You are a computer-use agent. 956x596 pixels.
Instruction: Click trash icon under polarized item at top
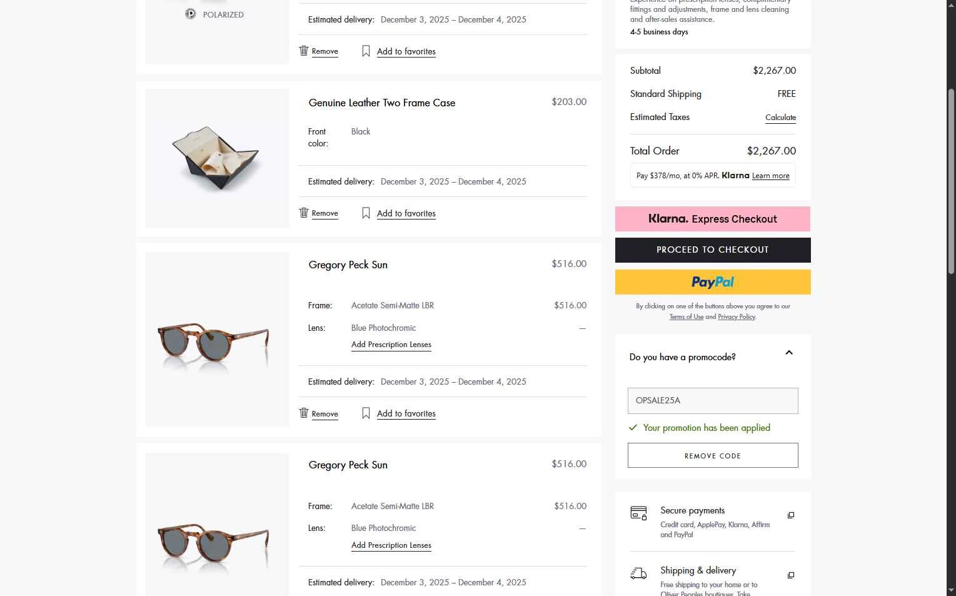tap(304, 51)
